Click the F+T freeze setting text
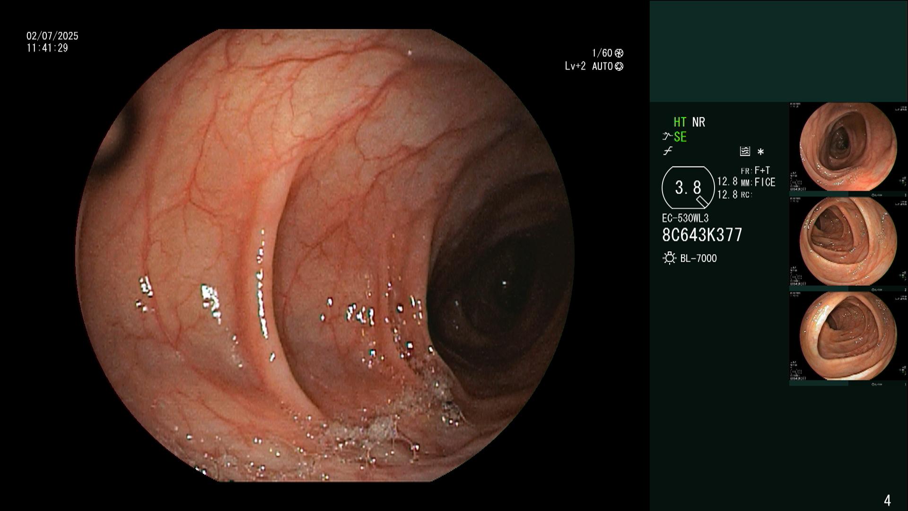908x511 pixels. [x=762, y=170]
